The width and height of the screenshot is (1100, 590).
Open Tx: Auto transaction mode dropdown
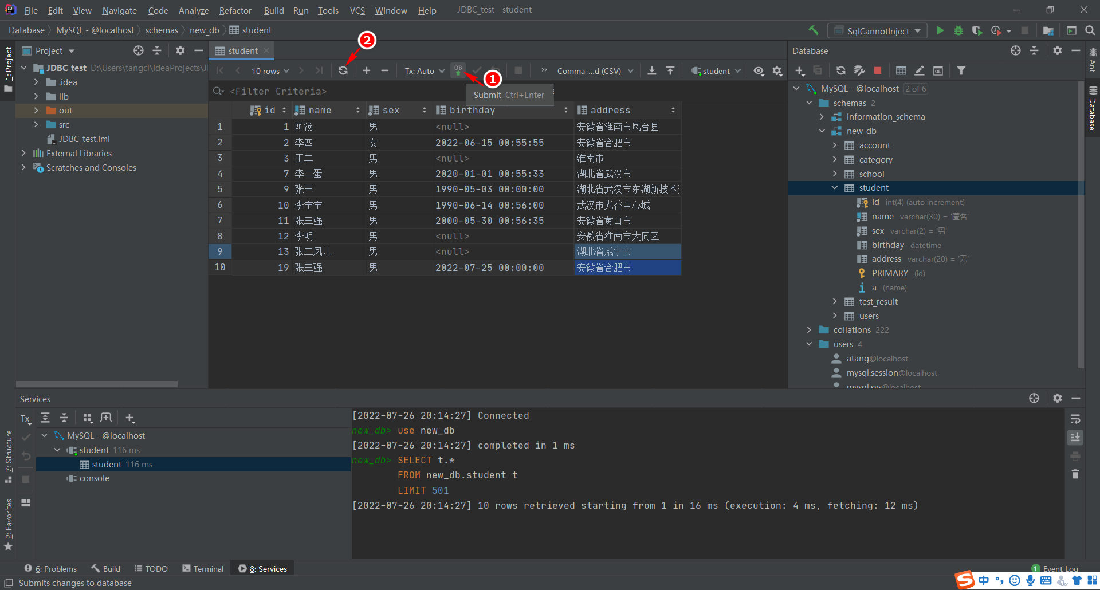point(425,71)
